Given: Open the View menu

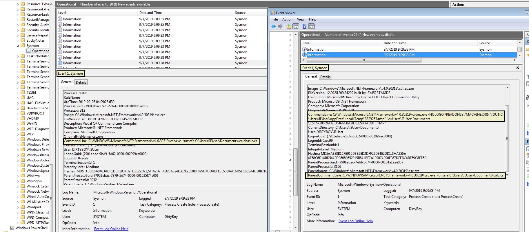Looking at the screenshot, I should click(x=301, y=19).
